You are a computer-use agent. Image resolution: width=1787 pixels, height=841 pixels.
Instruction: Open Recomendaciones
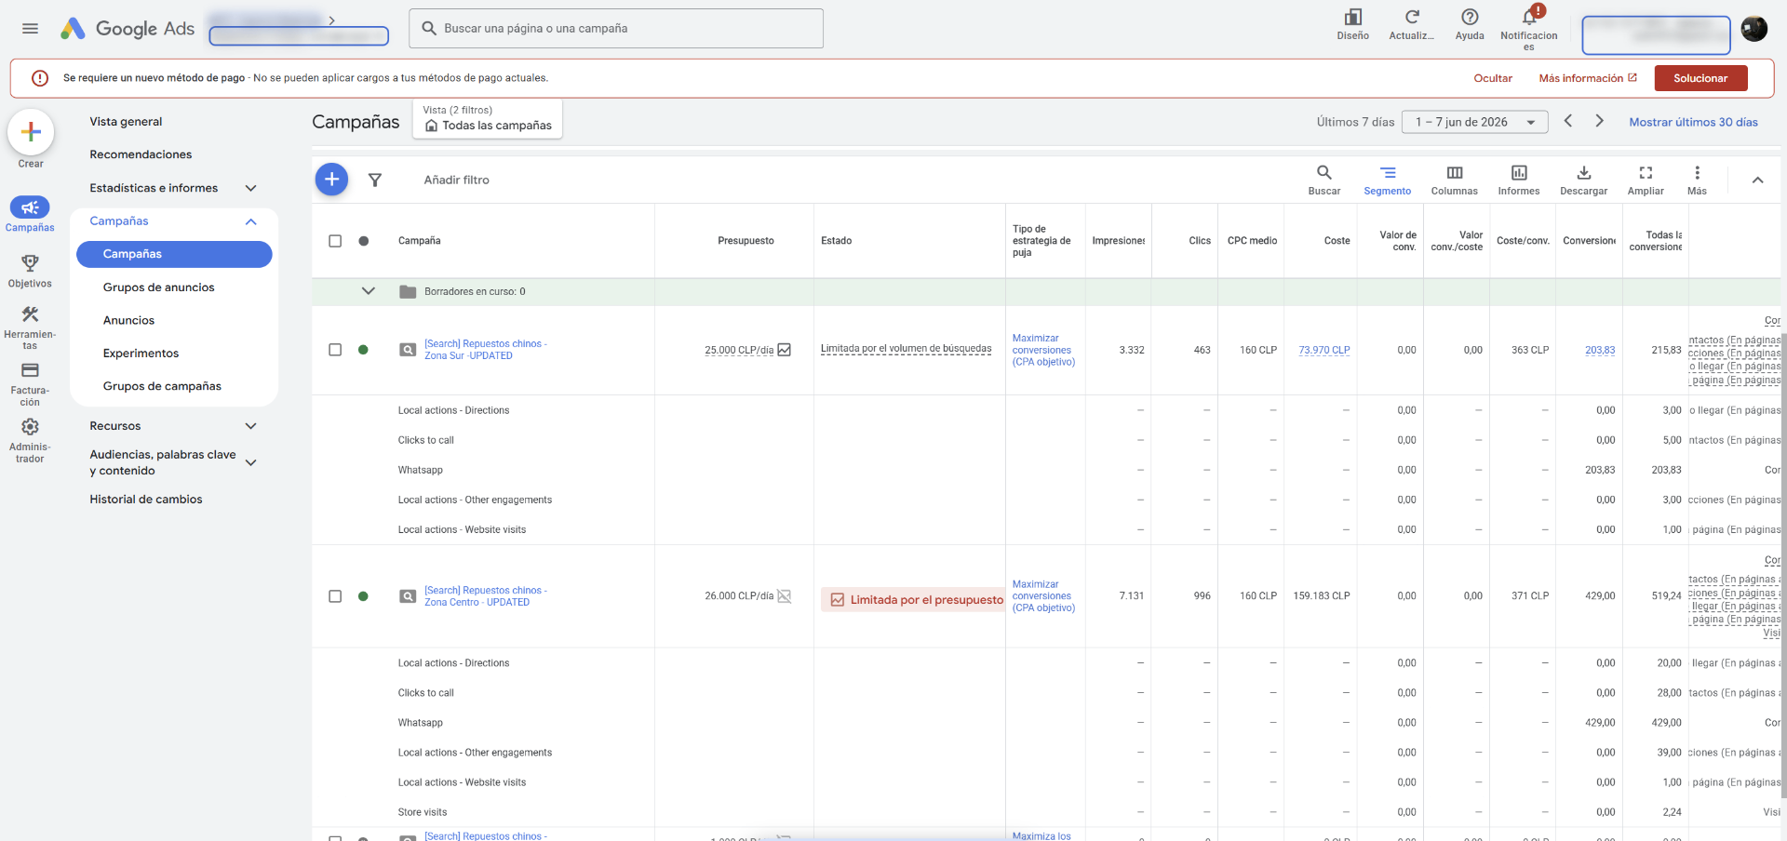click(x=141, y=154)
